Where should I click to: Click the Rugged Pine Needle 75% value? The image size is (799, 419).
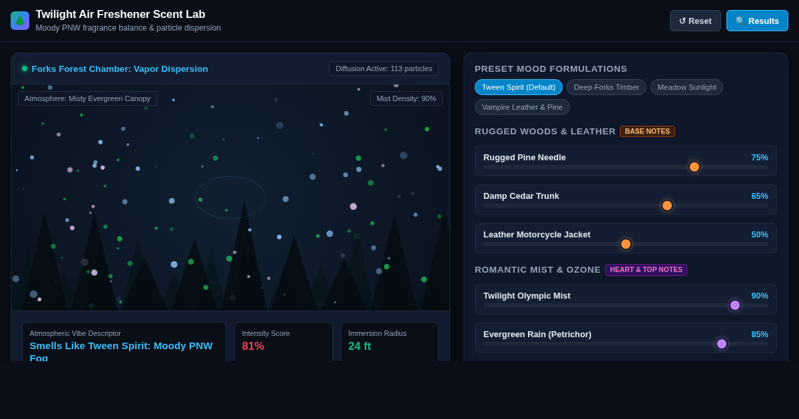(x=760, y=158)
